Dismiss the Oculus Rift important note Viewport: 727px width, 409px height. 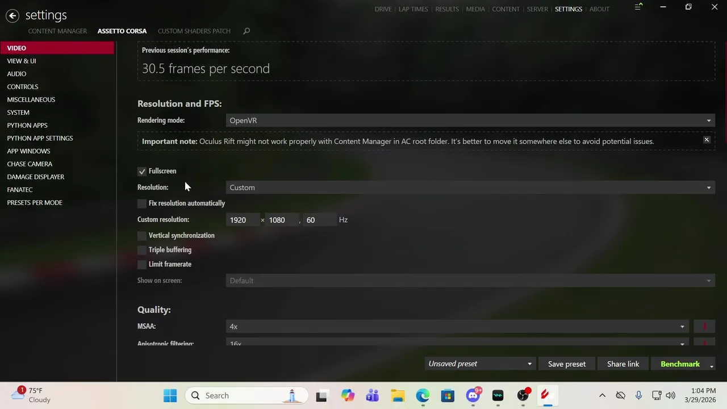[x=707, y=140]
